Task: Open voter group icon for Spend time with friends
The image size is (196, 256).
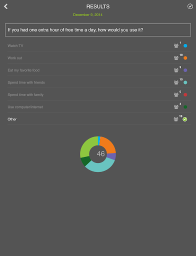Action: (176, 82)
